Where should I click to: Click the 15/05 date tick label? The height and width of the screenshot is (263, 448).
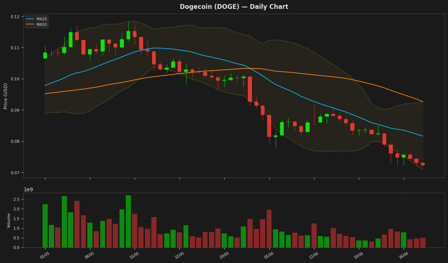tap(134, 255)
